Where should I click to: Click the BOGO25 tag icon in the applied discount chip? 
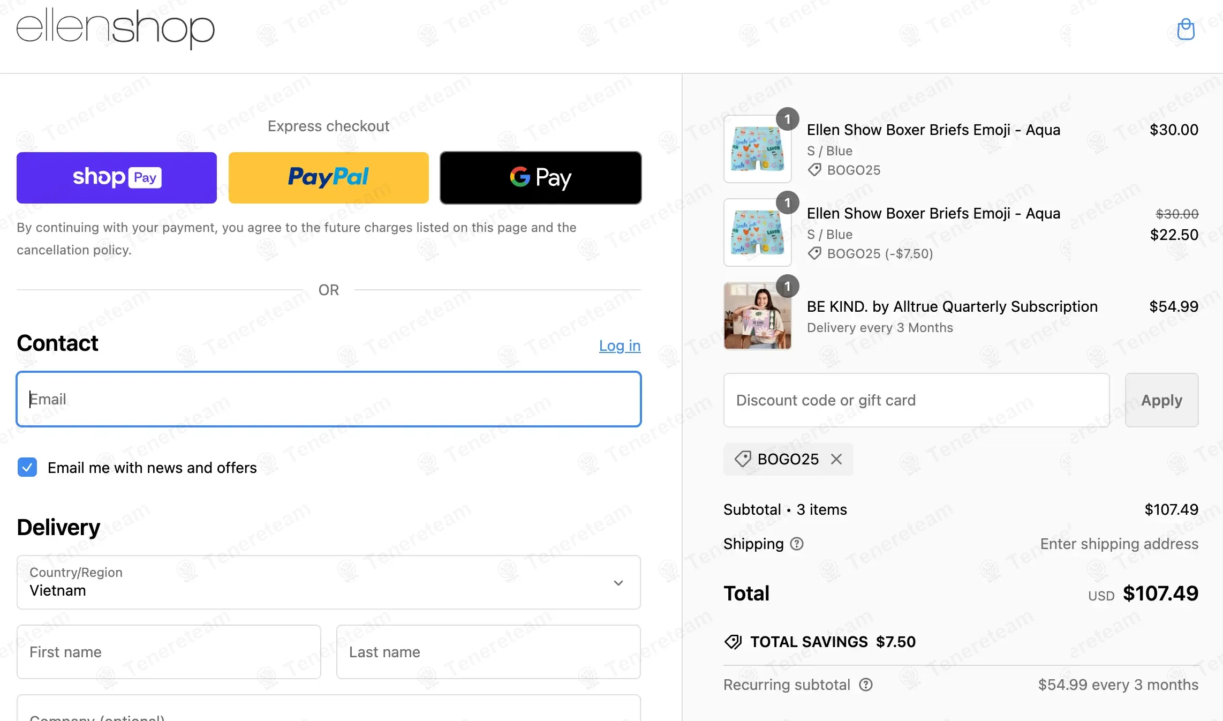click(743, 459)
